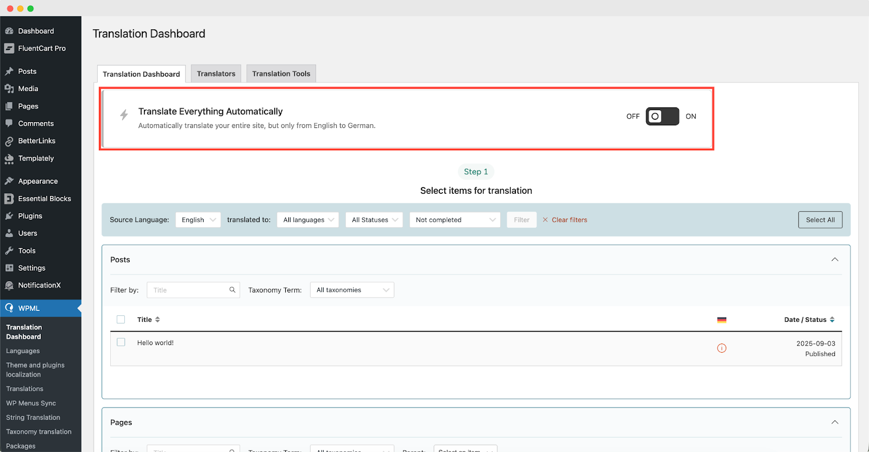Click the German flag column icon
The width and height of the screenshot is (869, 452).
(721, 320)
